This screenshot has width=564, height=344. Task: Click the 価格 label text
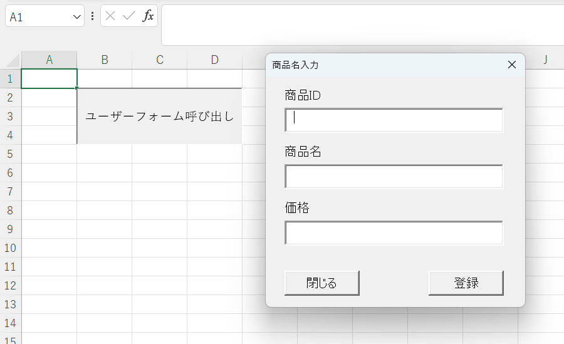(x=297, y=207)
